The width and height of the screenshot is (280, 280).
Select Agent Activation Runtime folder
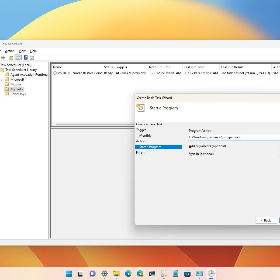coord(29,75)
